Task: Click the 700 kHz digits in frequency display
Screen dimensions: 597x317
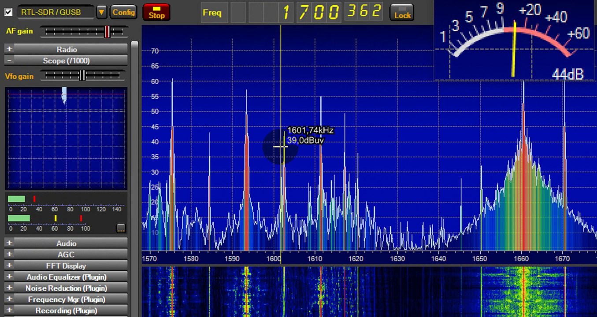Action: point(318,12)
